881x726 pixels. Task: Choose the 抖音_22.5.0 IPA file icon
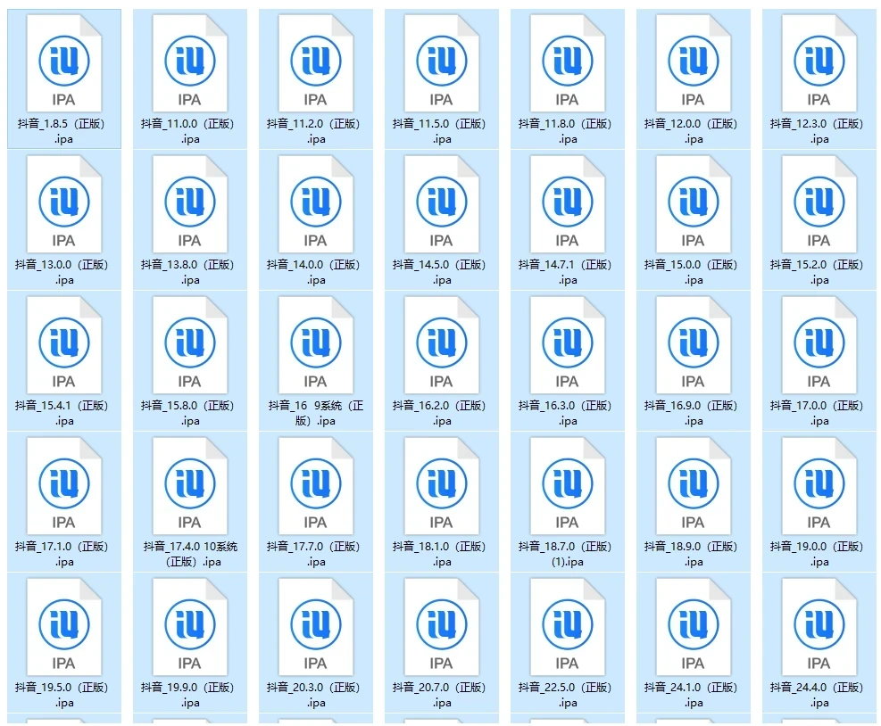coord(568,627)
